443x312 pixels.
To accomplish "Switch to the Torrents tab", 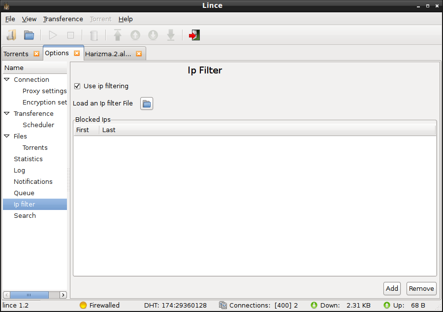I will tap(16, 54).
